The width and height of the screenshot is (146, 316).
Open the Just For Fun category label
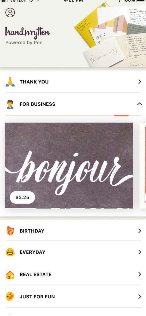37,297
